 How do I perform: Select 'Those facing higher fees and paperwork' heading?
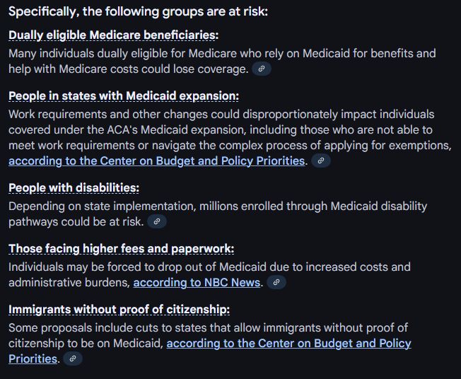coord(122,249)
